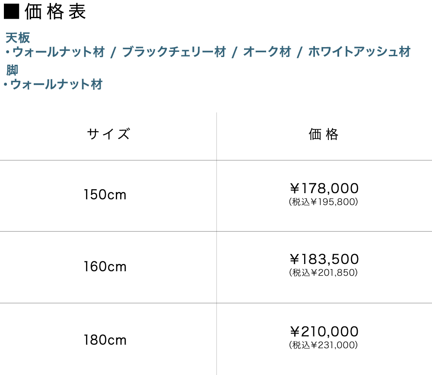Select the 150cm size row

pyautogui.click(x=105, y=195)
